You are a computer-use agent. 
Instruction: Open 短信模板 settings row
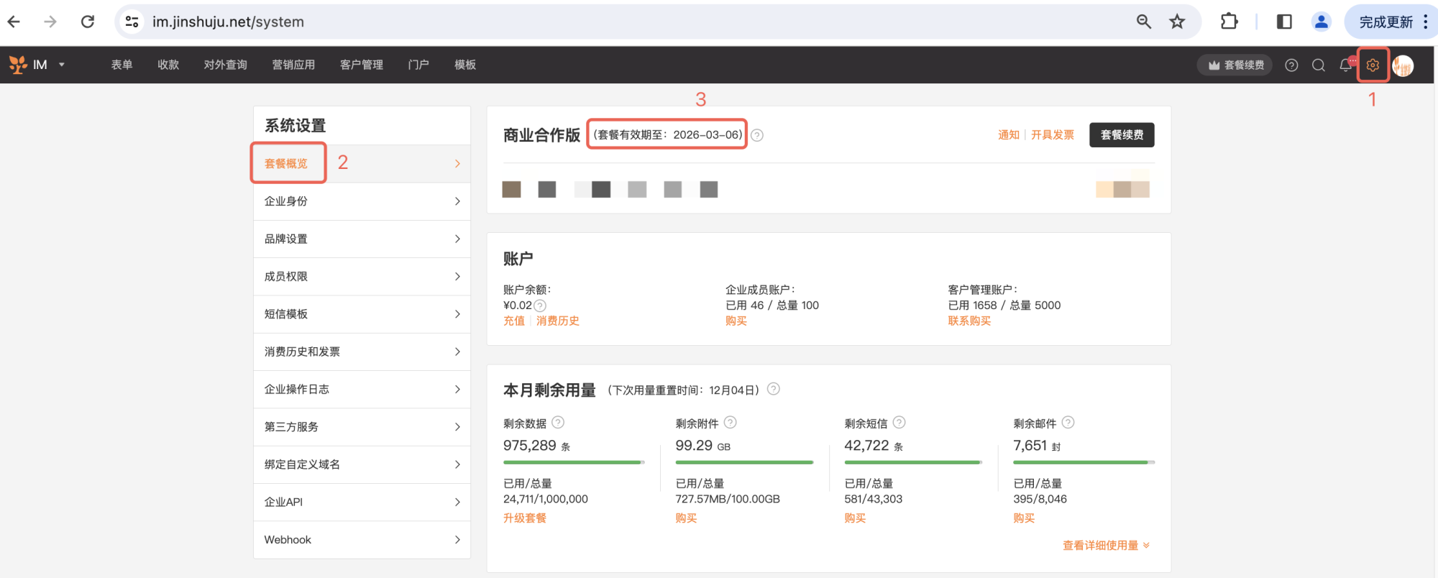pyautogui.click(x=362, y=314)
